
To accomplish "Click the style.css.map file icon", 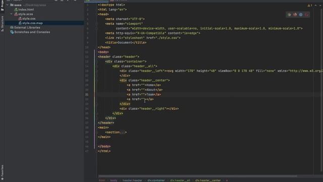I will [20, 23].
